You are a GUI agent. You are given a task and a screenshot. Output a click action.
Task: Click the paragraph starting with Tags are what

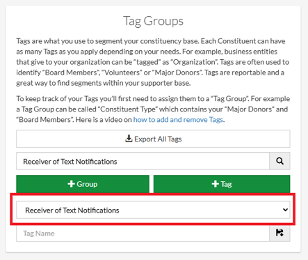(x=153, y=62)
